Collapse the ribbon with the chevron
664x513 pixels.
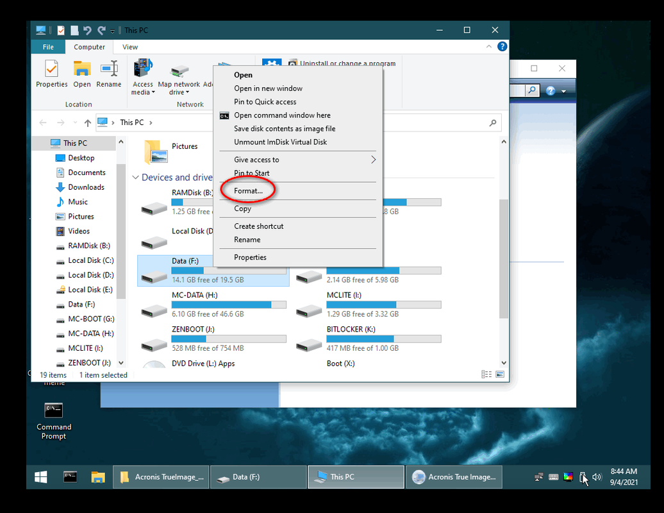(488, 47)
